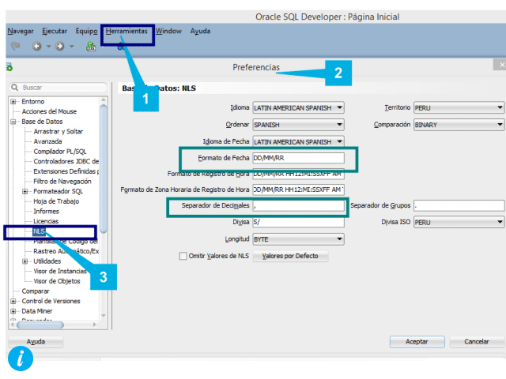Click the Buscar search field

coord(59,88)
